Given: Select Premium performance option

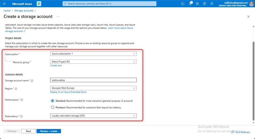Looking at the screenshot, I should point(52,107).
